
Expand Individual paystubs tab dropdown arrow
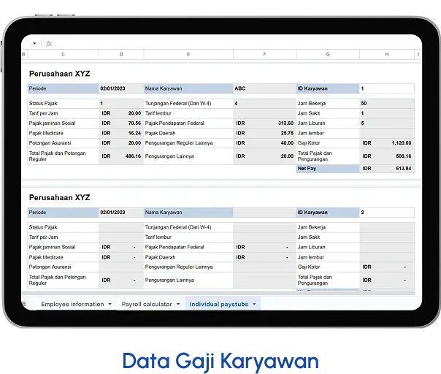254,304
